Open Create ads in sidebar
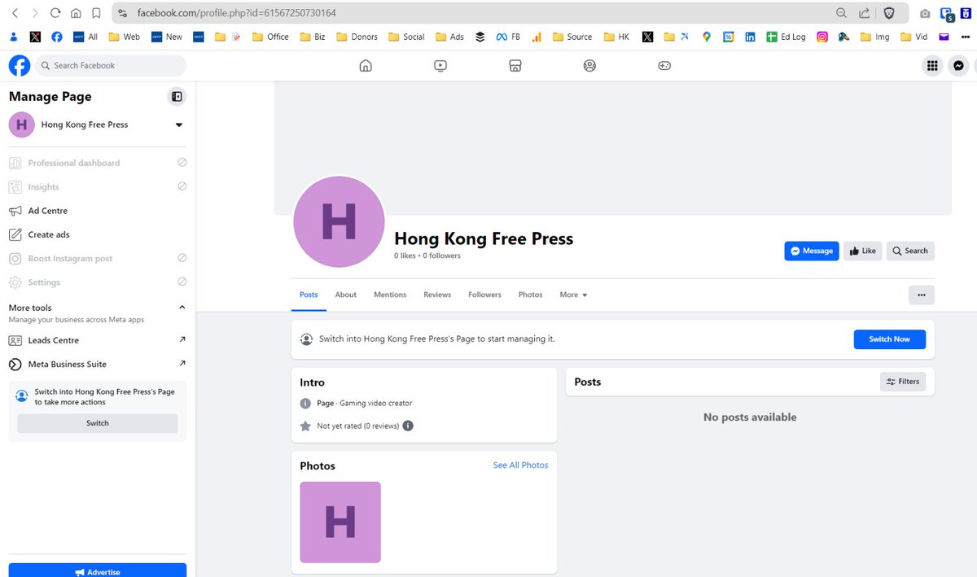This screenshot has width=977, height=577. coord(98,234)
